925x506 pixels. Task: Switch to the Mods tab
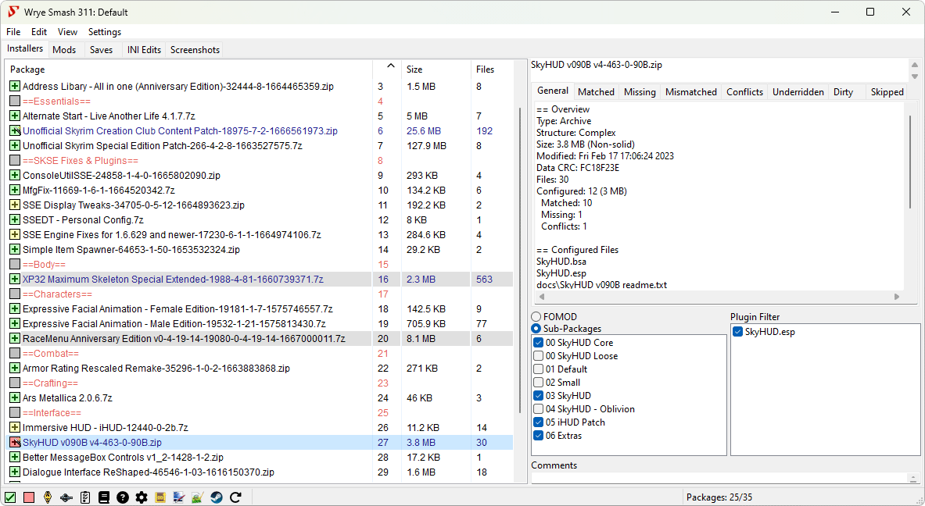[64, 50]
